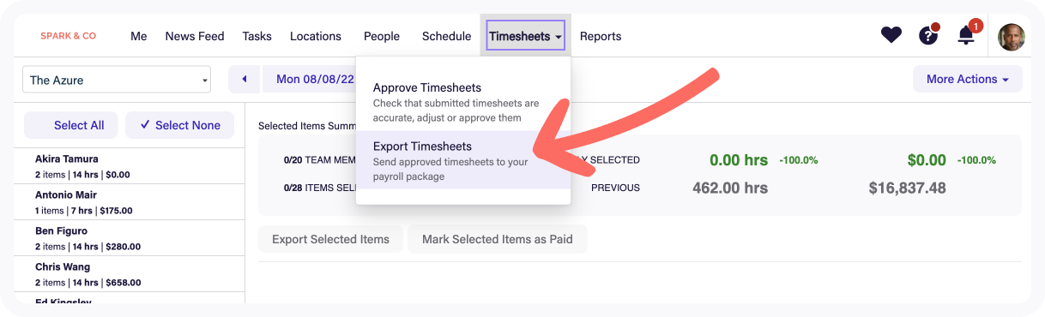Viewport: 1045px width, 317px height.
Task: Go to previous week arrow
Action: point(245,79)
